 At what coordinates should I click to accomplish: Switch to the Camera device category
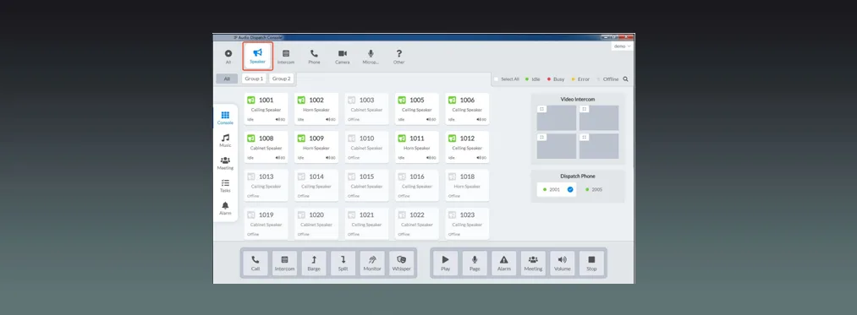(342, 57)
